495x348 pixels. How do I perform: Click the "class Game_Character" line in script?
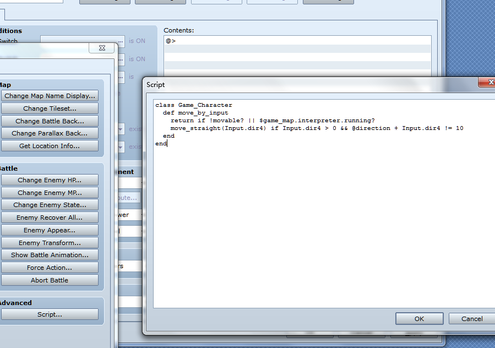tap(193, 105)
